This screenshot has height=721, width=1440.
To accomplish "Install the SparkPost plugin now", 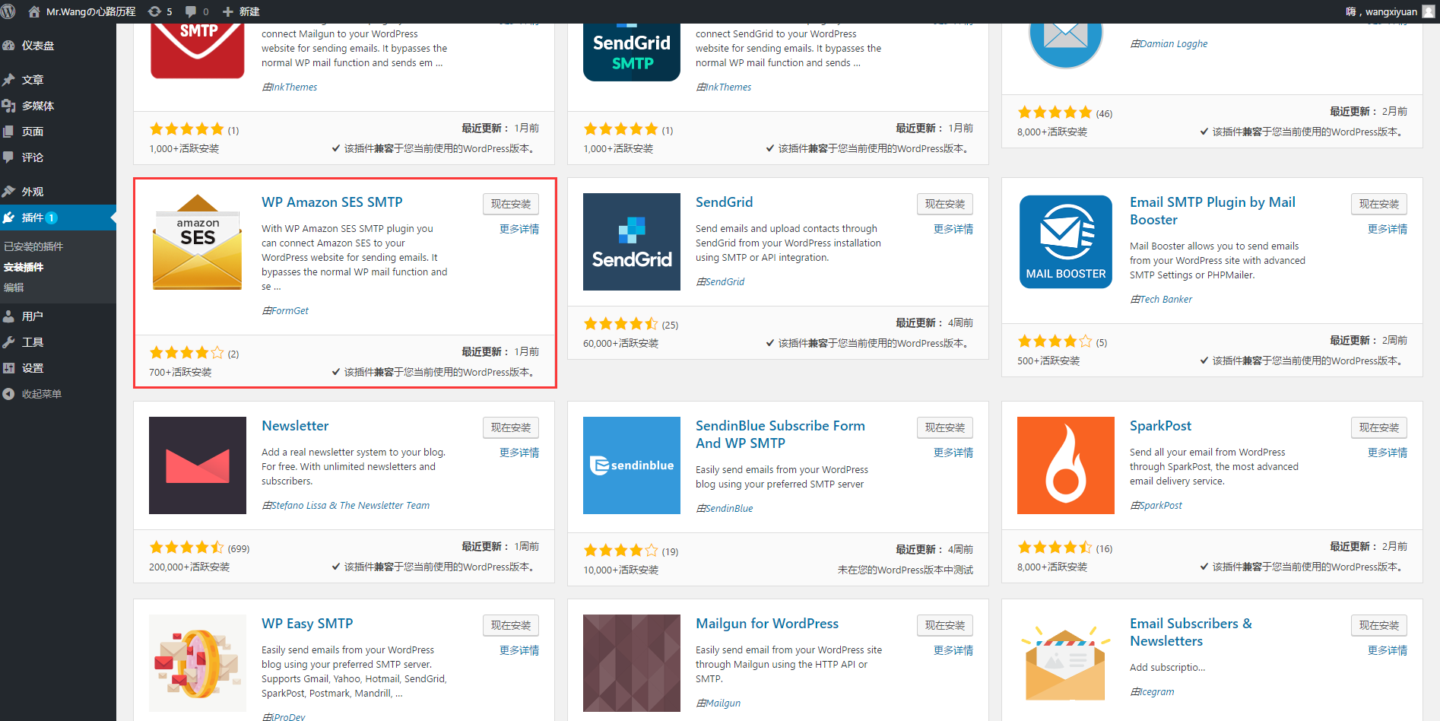I will 1378,427.
